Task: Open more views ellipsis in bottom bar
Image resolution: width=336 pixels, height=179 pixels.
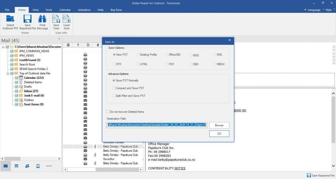Action: (x=49, y=166)
